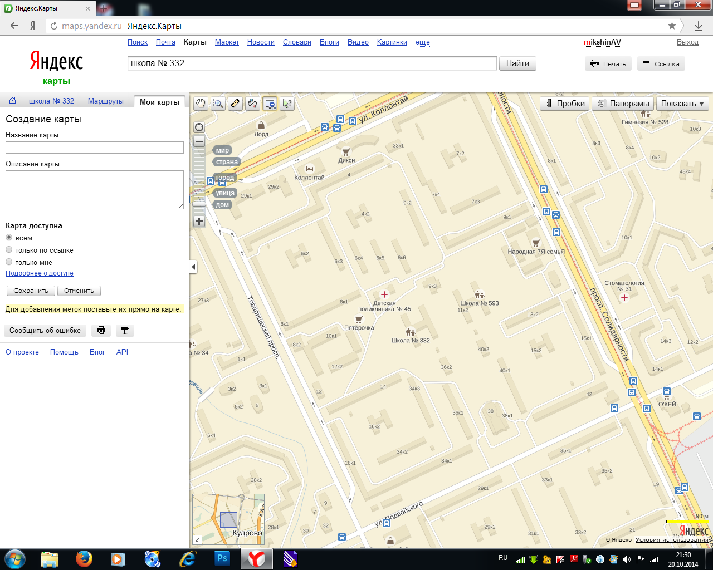The width and height of the screenshot is (713, 570).
Task: Open Картинки in top navigation
Action: 392,42
